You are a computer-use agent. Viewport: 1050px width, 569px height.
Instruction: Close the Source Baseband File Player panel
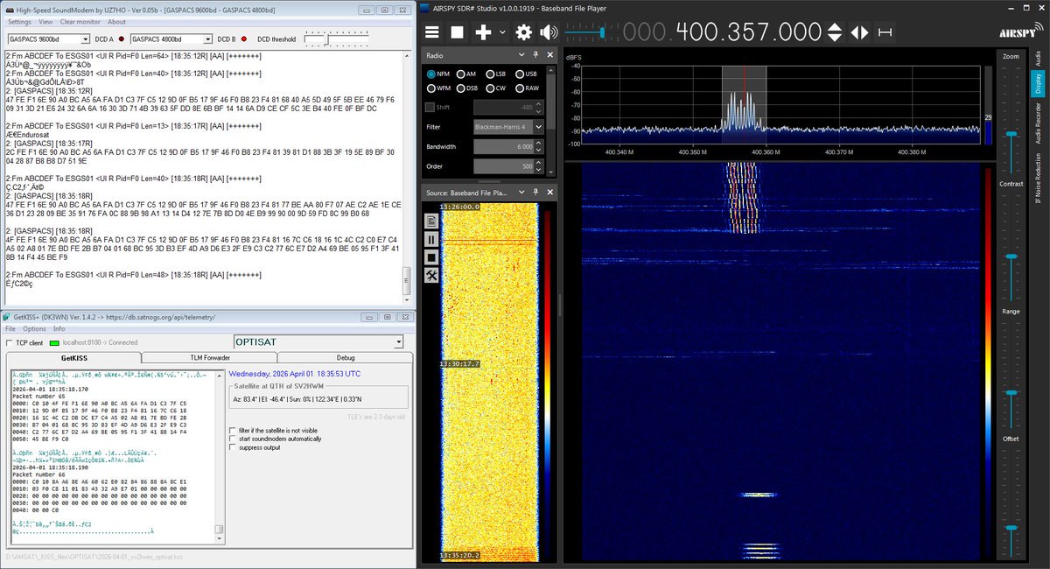tap(549, 193)
